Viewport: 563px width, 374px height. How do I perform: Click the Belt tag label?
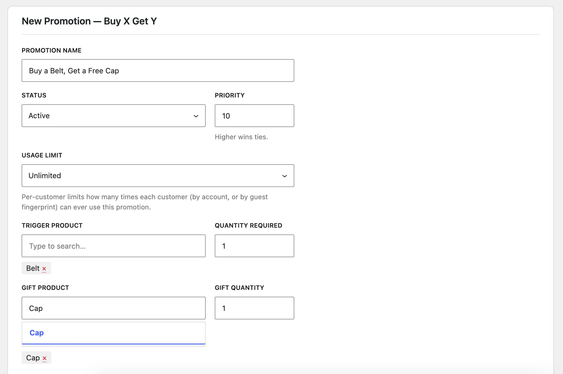pos(33,268)
